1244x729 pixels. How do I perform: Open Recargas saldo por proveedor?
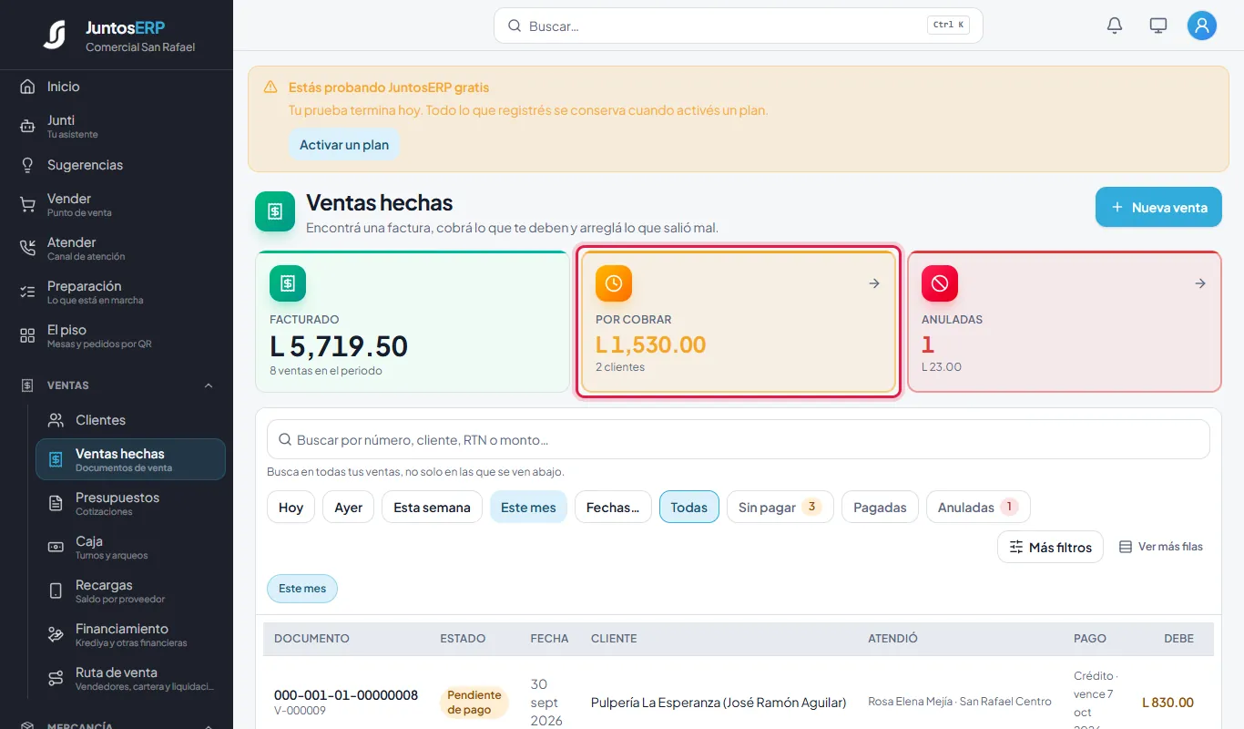(x=130, y=590)
